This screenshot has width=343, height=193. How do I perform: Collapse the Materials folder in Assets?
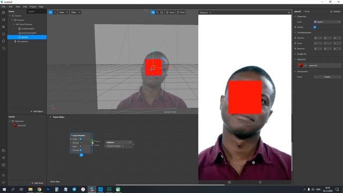[x=10, y=121]
